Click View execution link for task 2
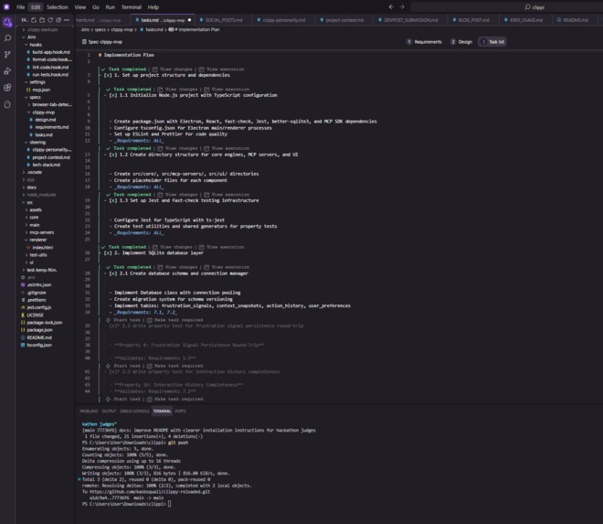Viewport: 603px width, 524px height. click(x=225, y=247)
